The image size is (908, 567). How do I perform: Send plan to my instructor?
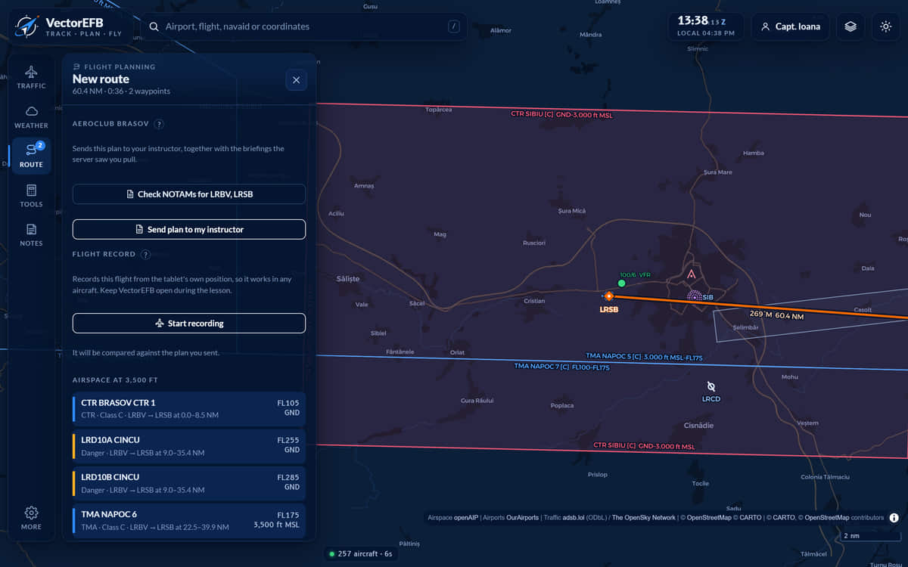pyautogui.click(x=189, y=229)
